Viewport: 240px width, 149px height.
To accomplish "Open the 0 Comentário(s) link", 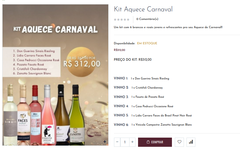I will click(147, 19).
